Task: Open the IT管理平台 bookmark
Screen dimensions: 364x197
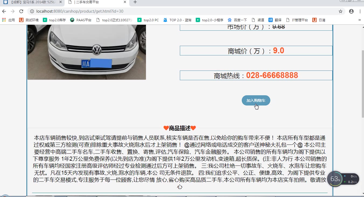Action: (x=297, y=20)
